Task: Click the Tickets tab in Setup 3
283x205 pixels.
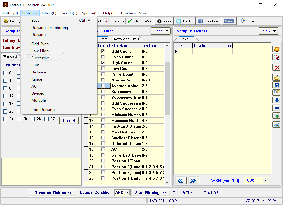Action: pyautogui.click(x=185, y=39)
